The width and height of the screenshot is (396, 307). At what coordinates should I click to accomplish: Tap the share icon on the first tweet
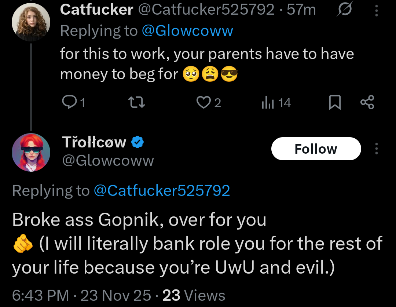pos(367,102)
